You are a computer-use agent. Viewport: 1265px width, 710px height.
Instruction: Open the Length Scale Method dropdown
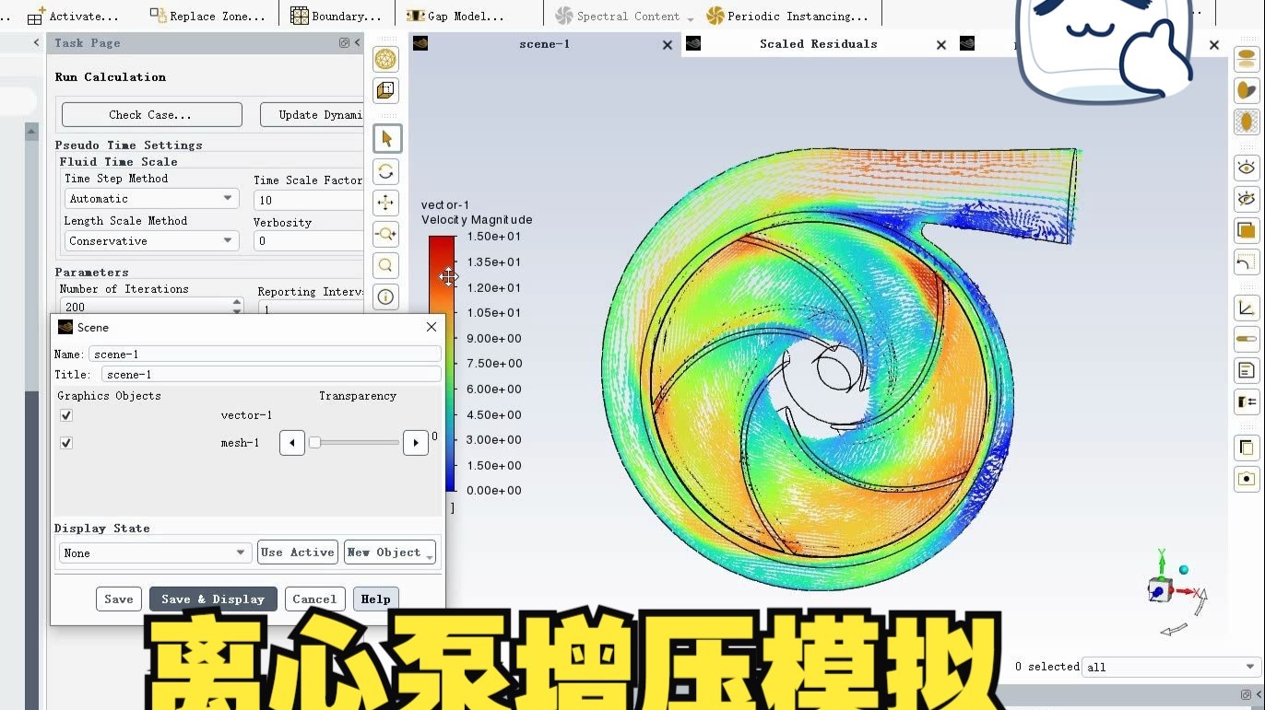coord(227,240)
